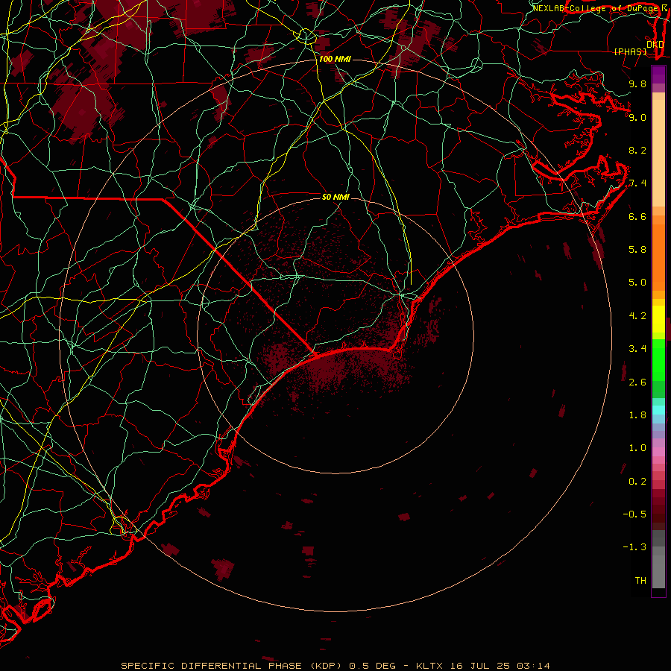The image size is (671, 671).
Task: Click the large peach segment of color bar
Action: point(658,153)
